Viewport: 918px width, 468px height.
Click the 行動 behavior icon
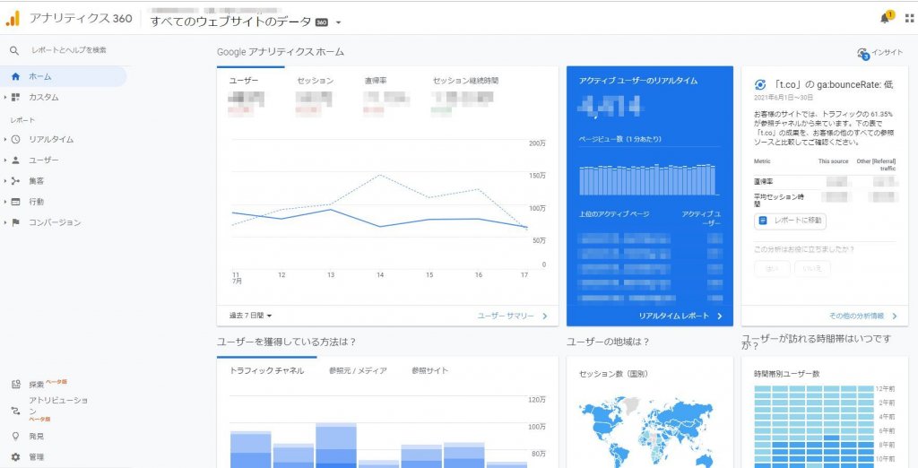tap(16, 202)
